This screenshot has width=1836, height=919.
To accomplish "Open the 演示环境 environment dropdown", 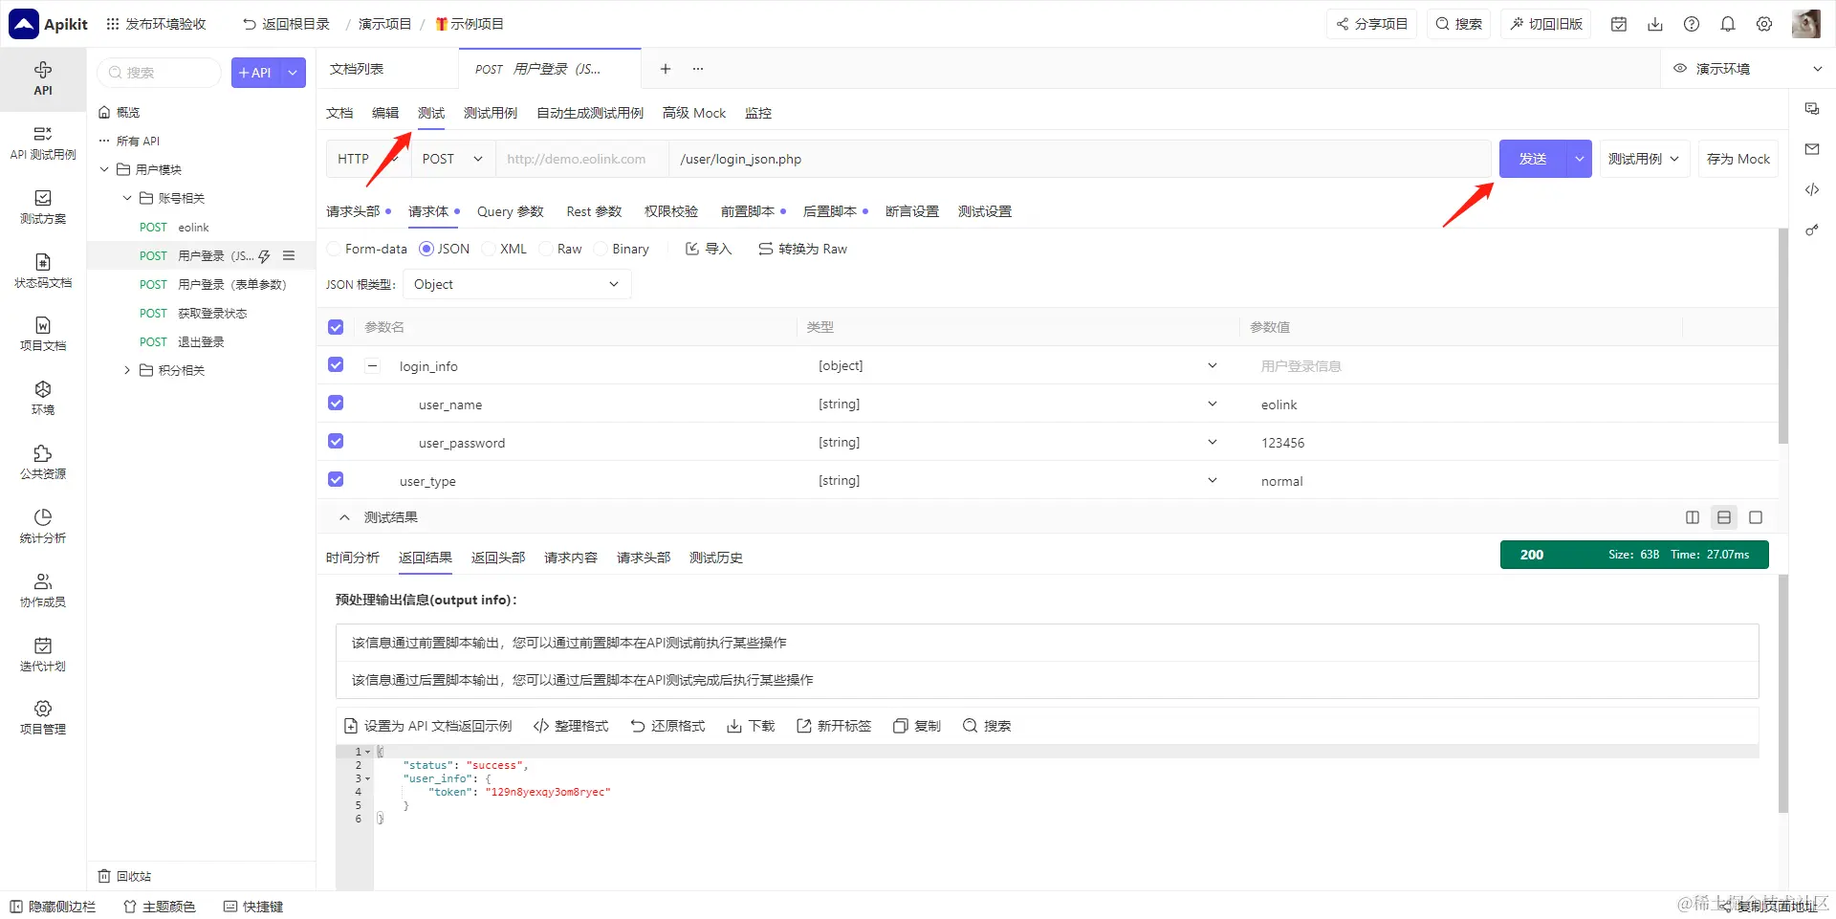I will pos(1748,69).
